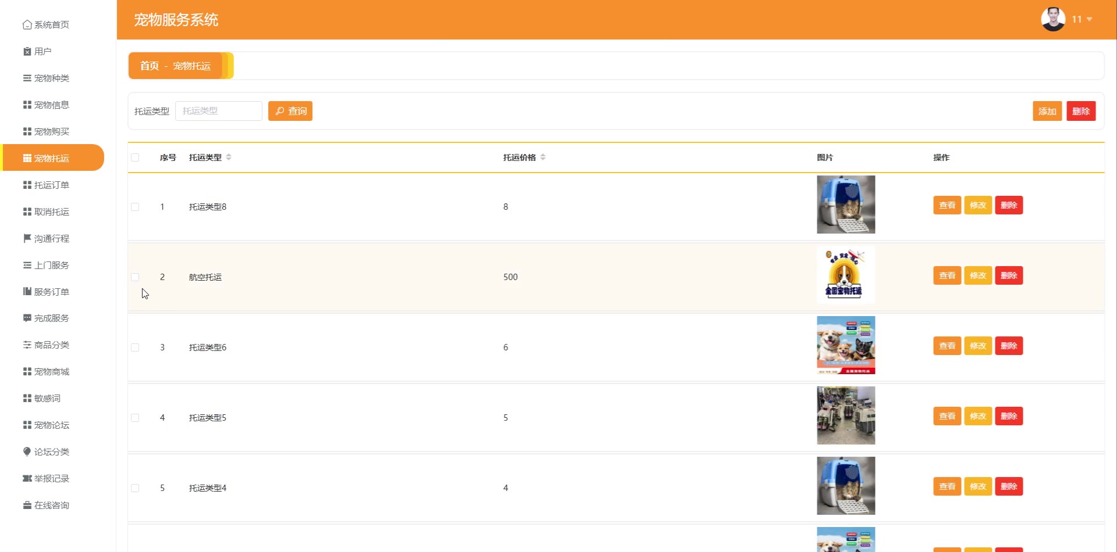Sort table by 托运价格 column arrows

[x=543, y=157]
